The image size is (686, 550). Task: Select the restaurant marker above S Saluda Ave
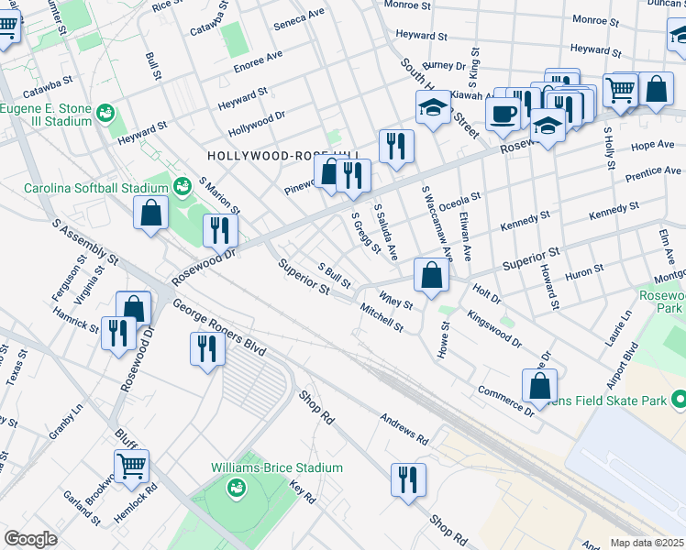[x=396, y=147]
